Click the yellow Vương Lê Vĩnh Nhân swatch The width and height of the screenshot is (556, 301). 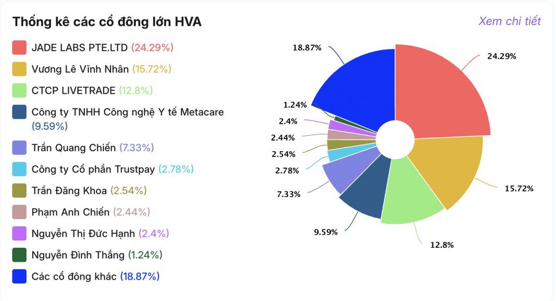point(19,69)
